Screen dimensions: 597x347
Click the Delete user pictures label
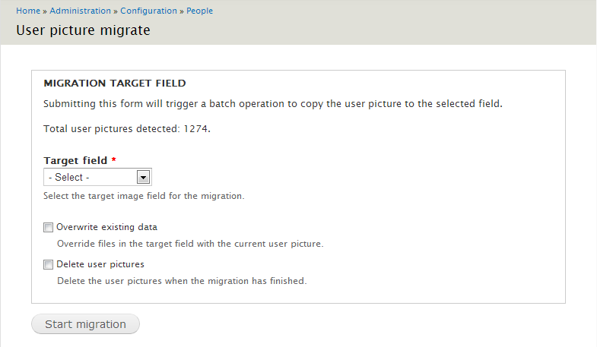pyautogui.click(x=100, y=264)
